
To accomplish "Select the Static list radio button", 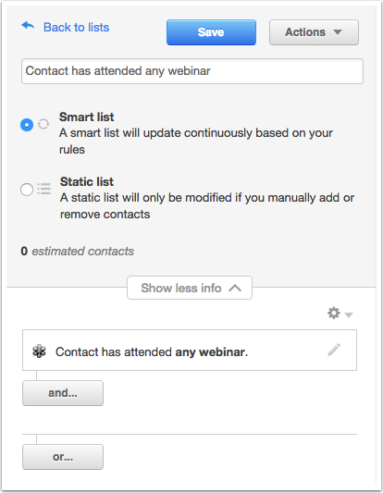I will click(27, 190).
